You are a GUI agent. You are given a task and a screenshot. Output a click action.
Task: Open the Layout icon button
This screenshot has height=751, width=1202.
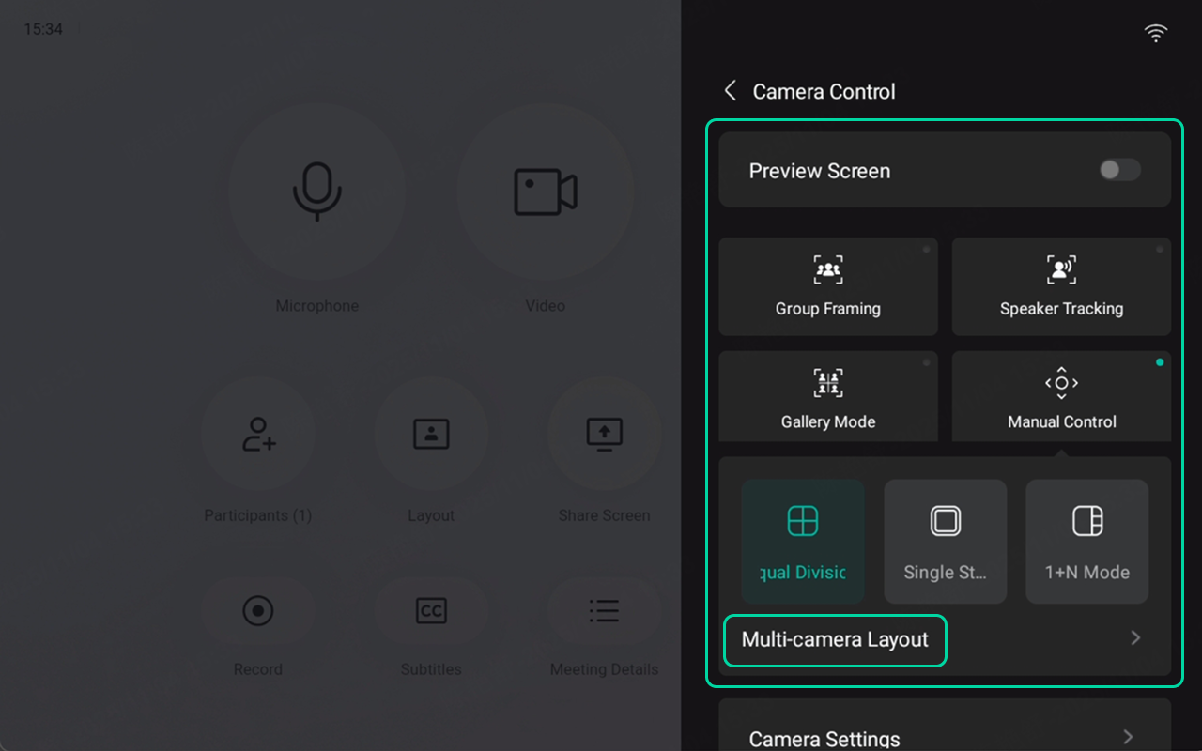(x=431, y=435)
